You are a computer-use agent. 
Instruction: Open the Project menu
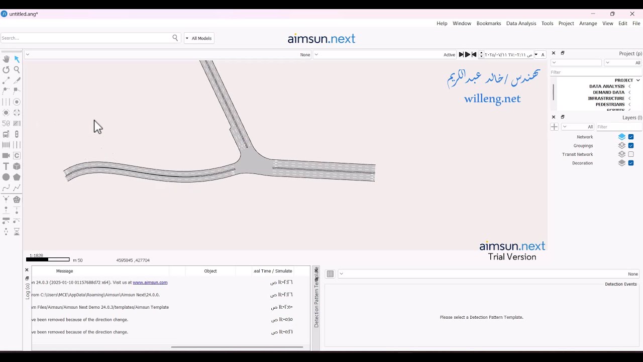pos(566,24)
